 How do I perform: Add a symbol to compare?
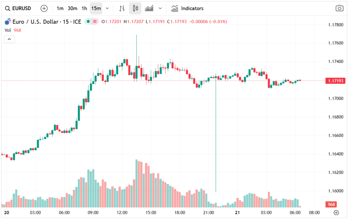coord(44,8)
